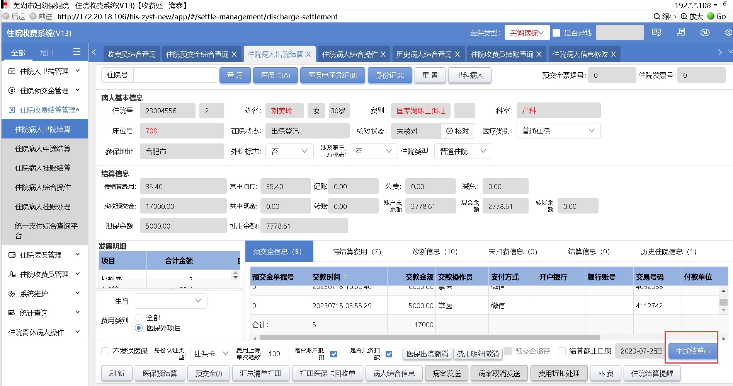
Task: Click the 费用折扣处理 button
Action: [559, 373]
